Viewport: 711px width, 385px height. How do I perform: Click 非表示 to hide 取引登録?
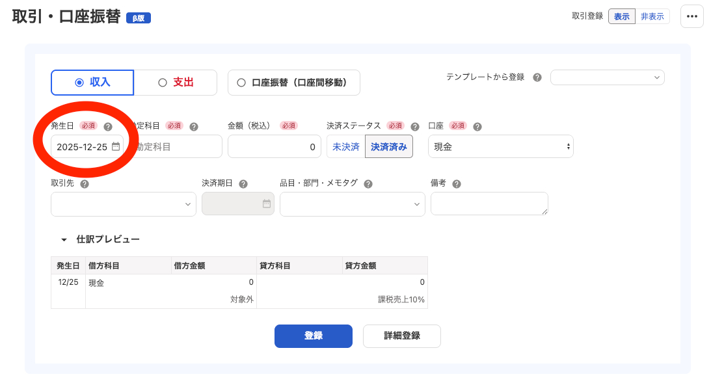pyautogui.click(x=652, y=16)
